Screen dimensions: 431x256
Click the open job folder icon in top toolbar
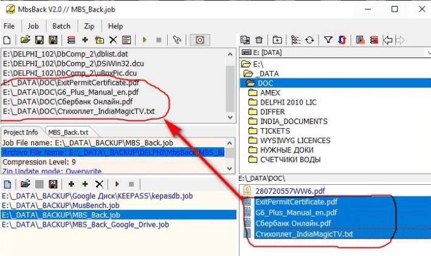(25, 40)
